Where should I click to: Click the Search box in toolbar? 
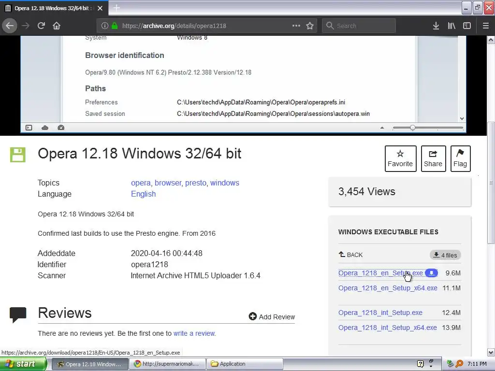359,26
